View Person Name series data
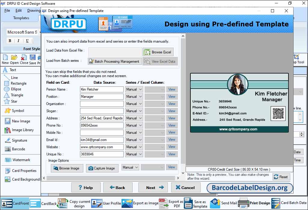 [172, 89]
